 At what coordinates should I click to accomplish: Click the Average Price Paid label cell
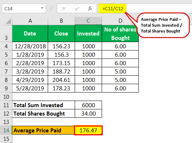coord(43,130)
